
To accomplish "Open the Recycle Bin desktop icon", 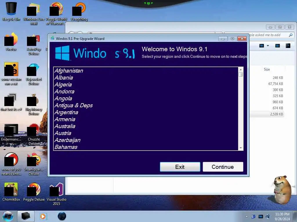I will pyautogui.click(x=11, y=11).
